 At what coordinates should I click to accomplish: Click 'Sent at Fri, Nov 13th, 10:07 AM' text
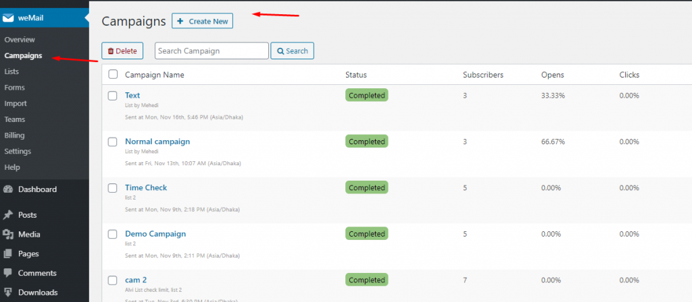tap(182, 163)
